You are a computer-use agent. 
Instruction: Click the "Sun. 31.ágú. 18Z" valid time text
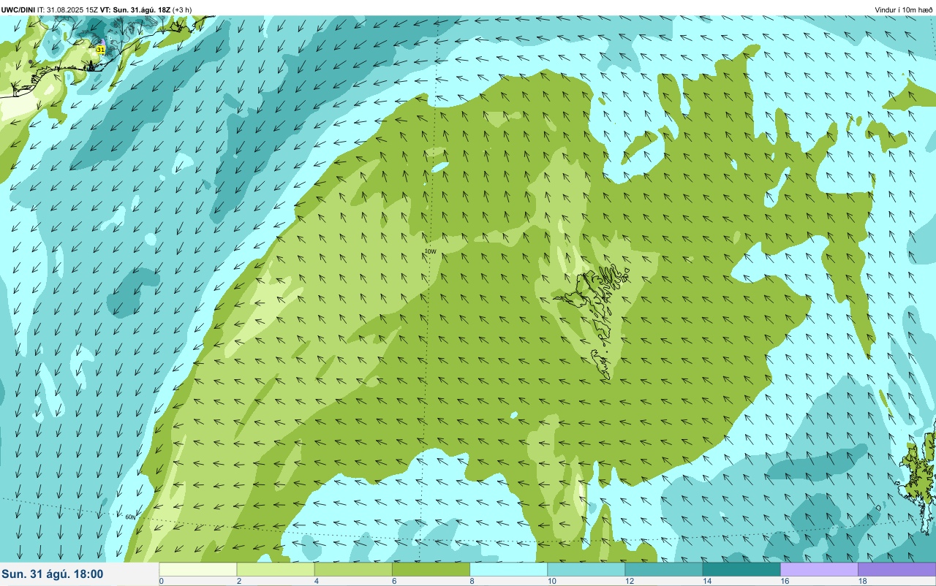pyautogui.click(x=140, y=9)
